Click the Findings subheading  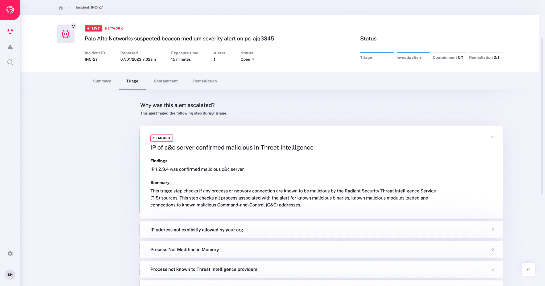coord(159,161)
